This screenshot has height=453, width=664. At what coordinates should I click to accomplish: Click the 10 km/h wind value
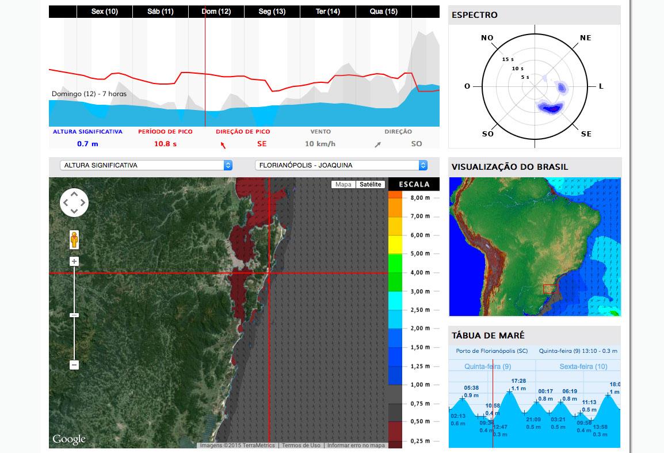point(320,144)
